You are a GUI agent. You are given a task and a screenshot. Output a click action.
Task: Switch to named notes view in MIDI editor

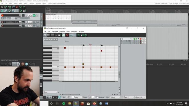click(49, 35)
